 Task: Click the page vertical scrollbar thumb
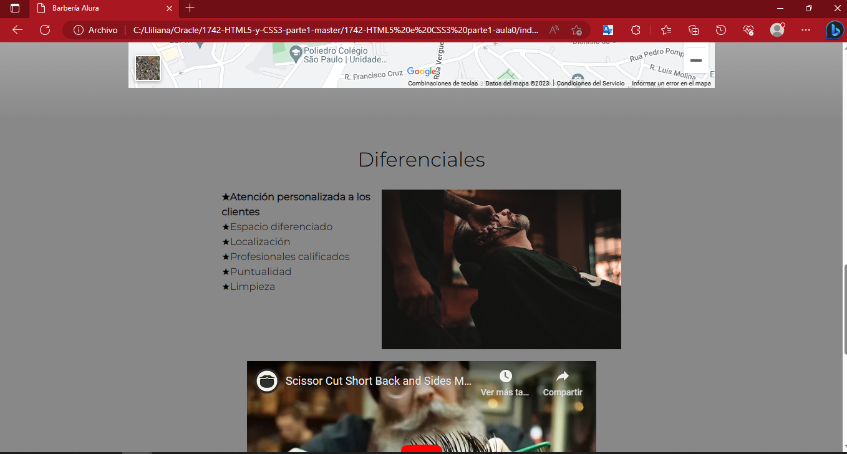(x=845, y=311)
